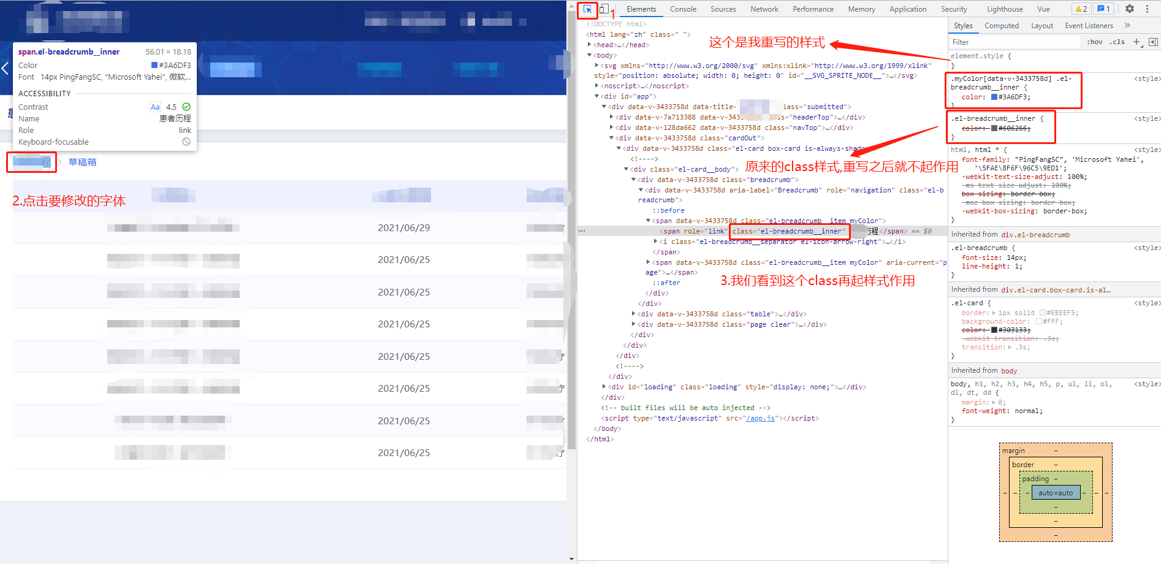This screenshot has height=564, width=1161.
Task: Select the Styles sub-tab
Action: point(963,26)
